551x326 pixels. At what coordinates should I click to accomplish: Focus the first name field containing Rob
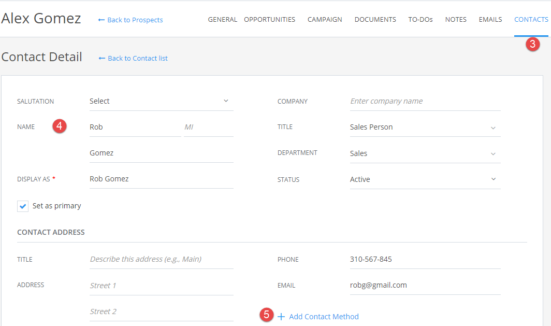pyautogui.click(x=135, y=127)
